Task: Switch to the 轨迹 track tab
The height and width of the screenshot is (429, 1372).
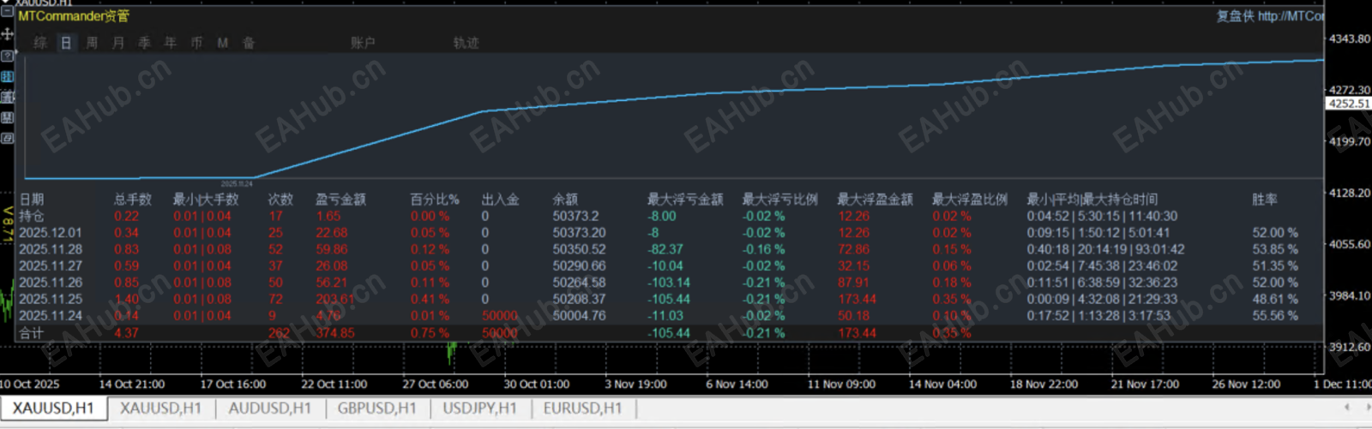Action: (x=466, y=43)
